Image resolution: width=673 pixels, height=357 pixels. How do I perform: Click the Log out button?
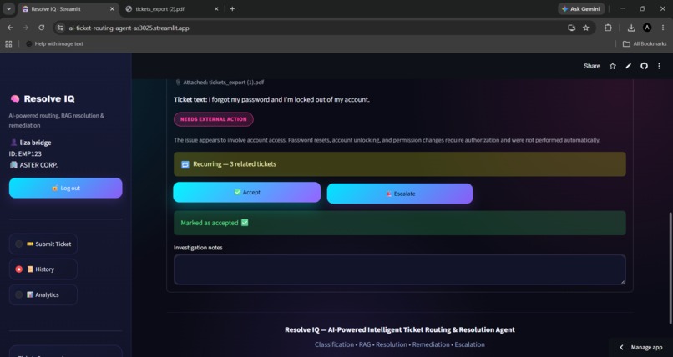(66, 189)
